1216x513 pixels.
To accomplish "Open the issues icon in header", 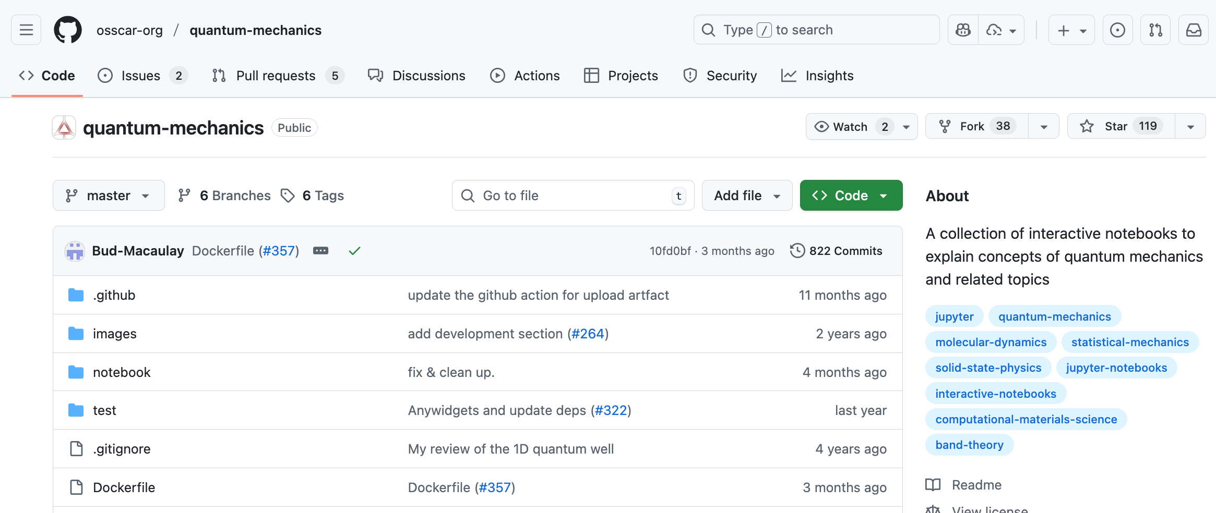I will point(1117,30).
